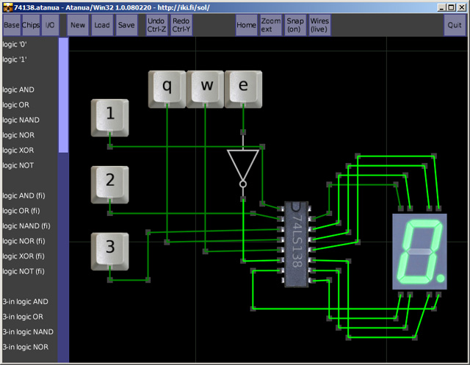This screenshot has height=365, width=470.
Task: Select the 74LS138 chip on canvas
Action: [296, 244]
